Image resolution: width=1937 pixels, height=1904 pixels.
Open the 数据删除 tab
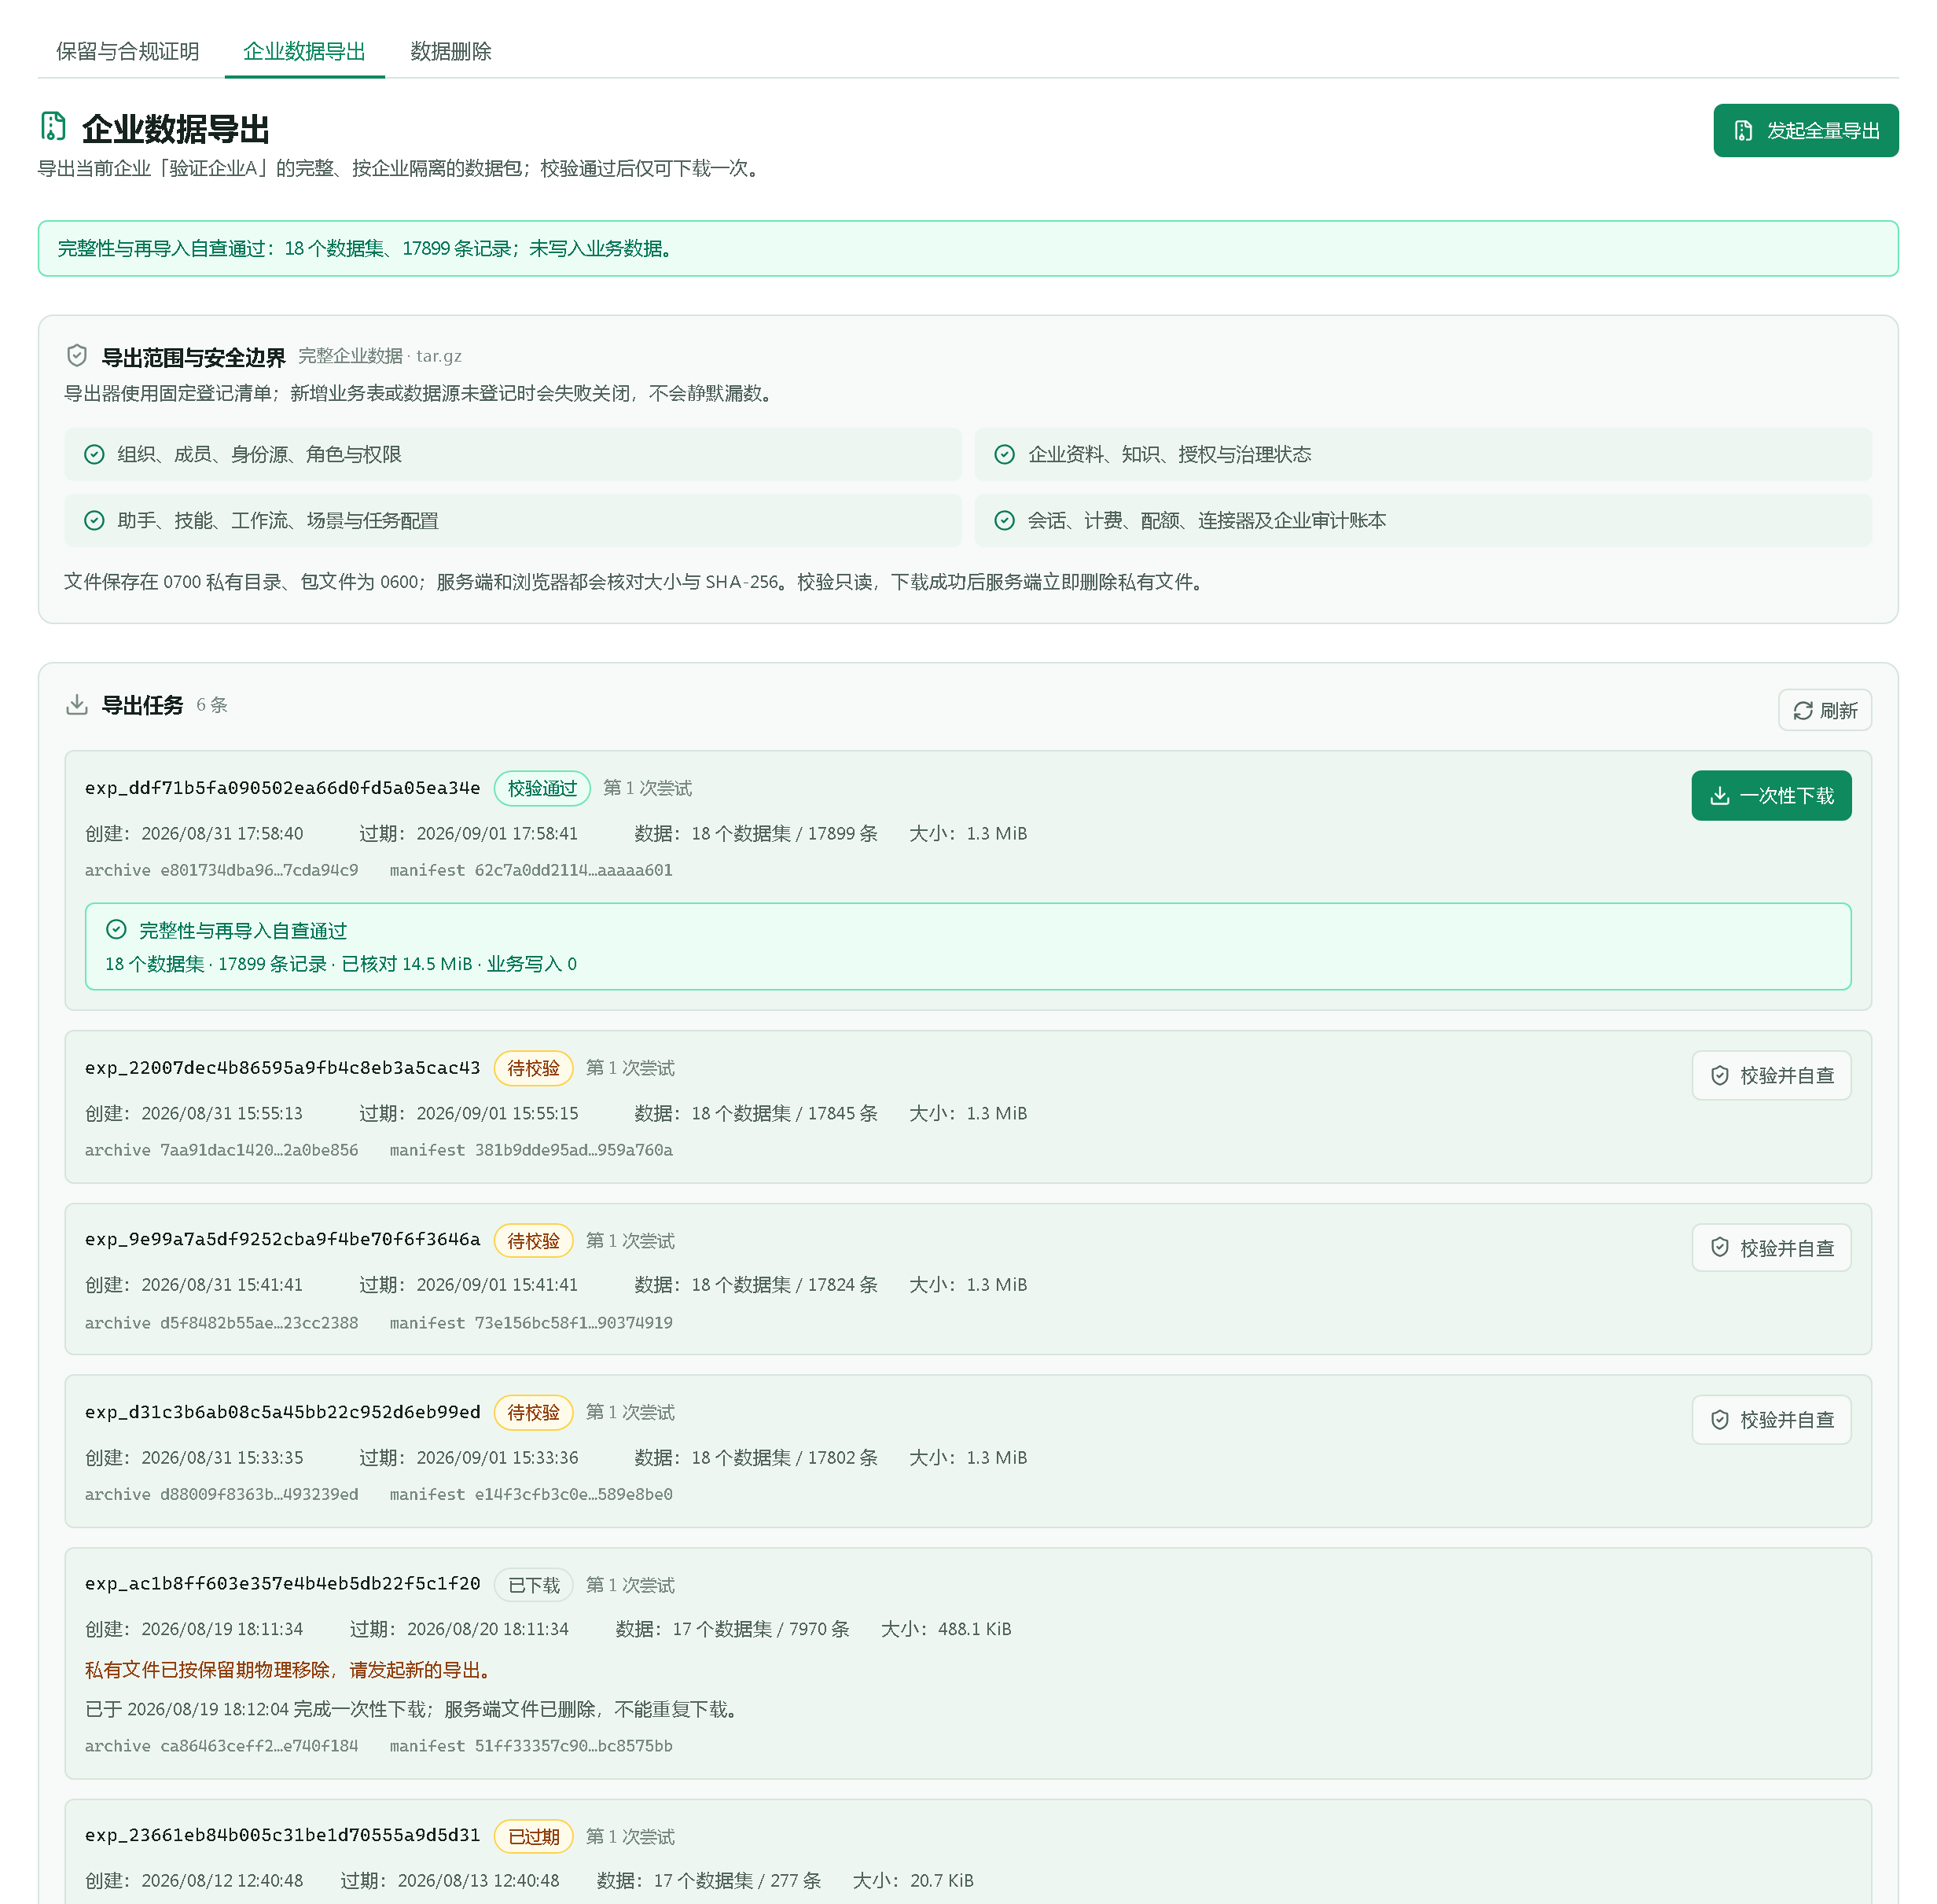click(x=451, y=51)
